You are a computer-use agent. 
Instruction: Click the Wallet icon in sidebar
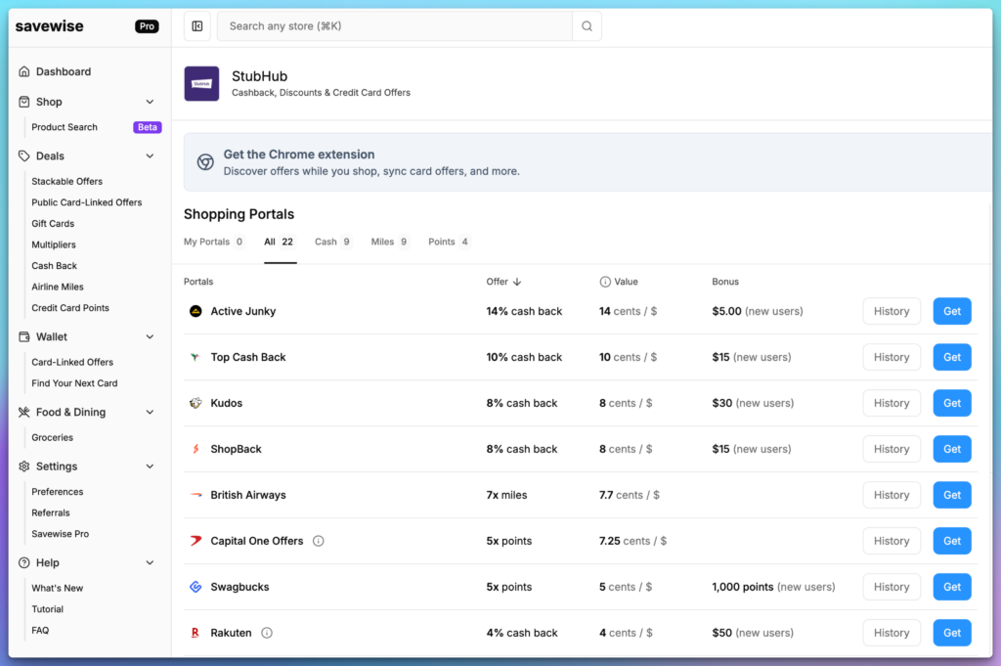(24, 336)
